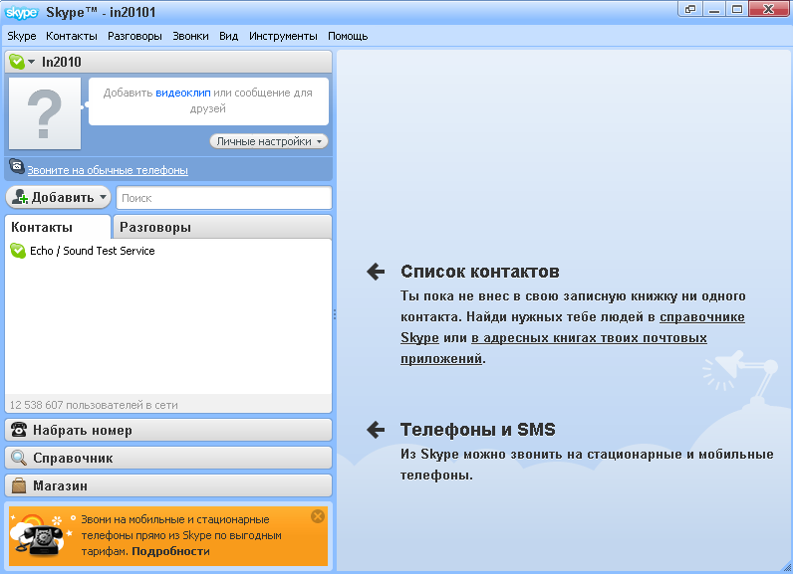Click the add-contact person icon
Image resolution: width=793 pixels, height=574 pixels.
click(20, 197)
